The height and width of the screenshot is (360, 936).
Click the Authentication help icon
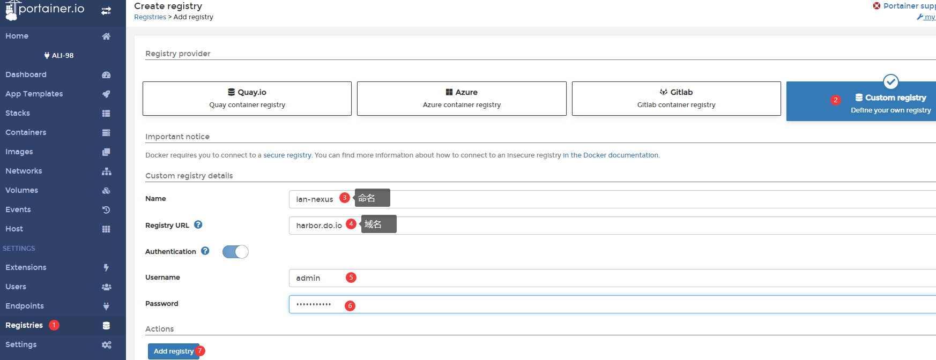pyautogui.click(x=205, y=251)
